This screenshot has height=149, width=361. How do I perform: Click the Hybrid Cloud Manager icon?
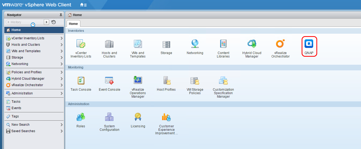[252, 44]
